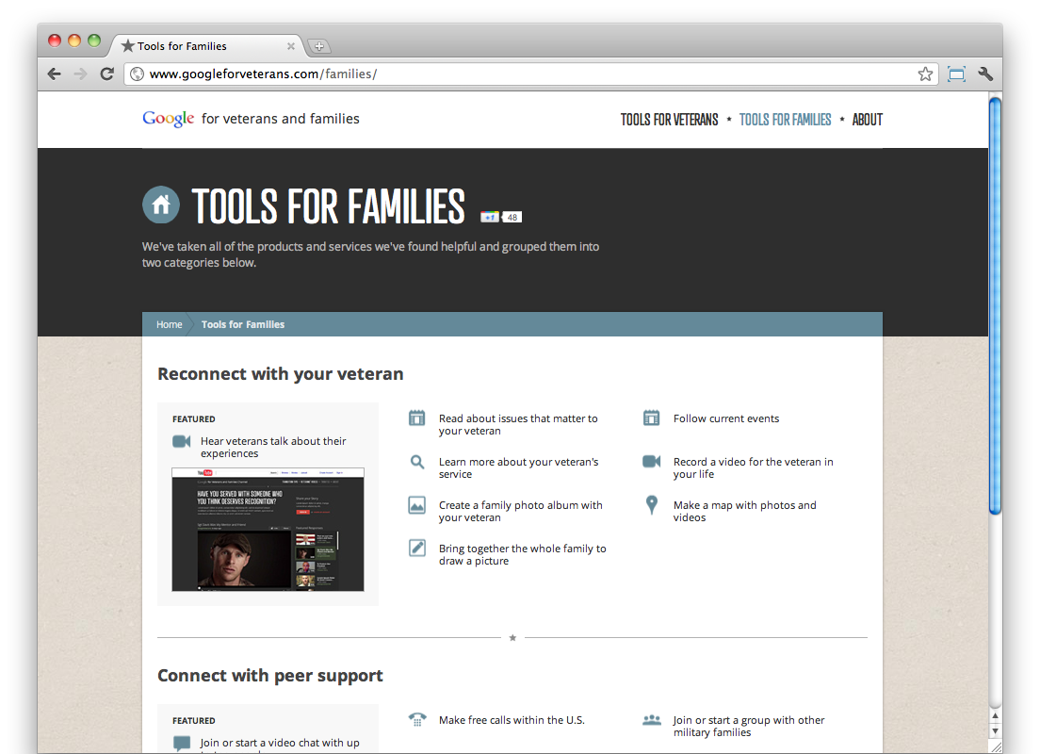Open Follow current events link
Image resolution: width=1040 pixels, height=754 pixels.
[726, 418]
